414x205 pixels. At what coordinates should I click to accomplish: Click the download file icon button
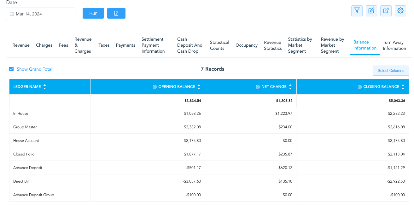click(x=116, y=13)
